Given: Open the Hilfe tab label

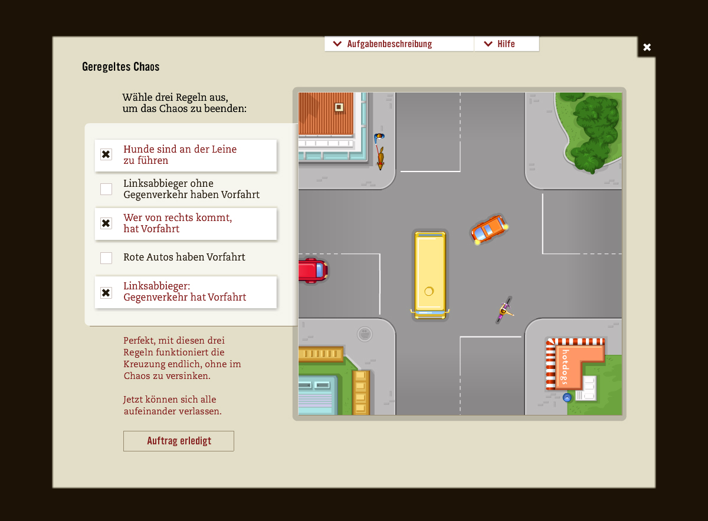Looking at the screenshot, I should point(506,44).
